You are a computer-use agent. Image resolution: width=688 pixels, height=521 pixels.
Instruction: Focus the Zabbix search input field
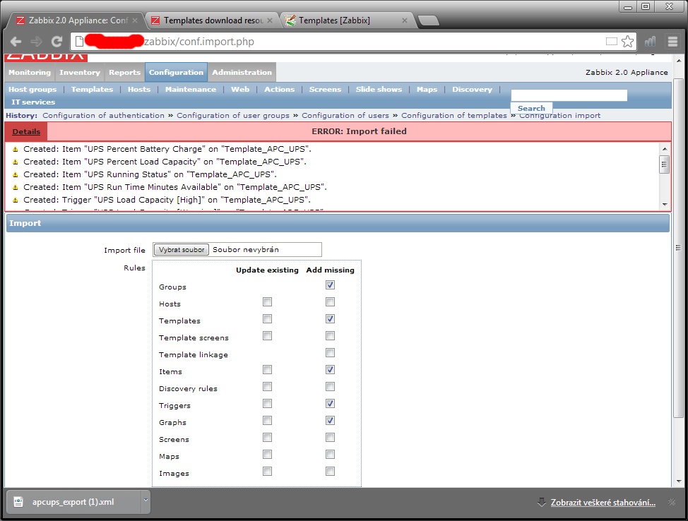pyautogui.click(x=569, y=95)
